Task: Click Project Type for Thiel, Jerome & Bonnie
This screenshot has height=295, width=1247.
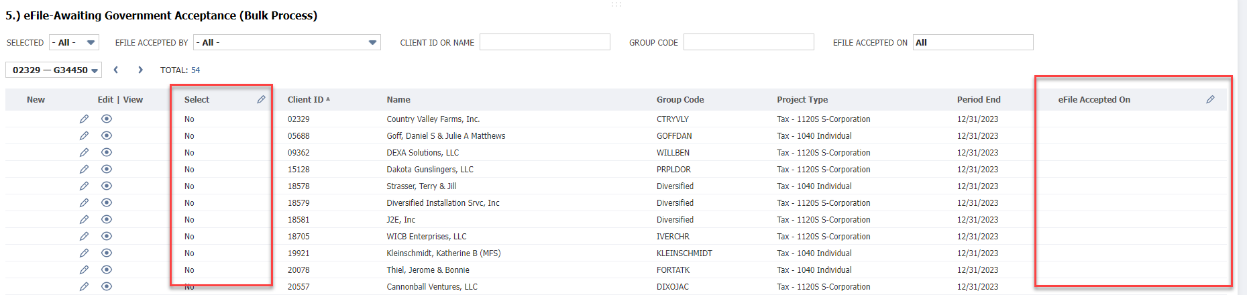Action: [814, 270]
